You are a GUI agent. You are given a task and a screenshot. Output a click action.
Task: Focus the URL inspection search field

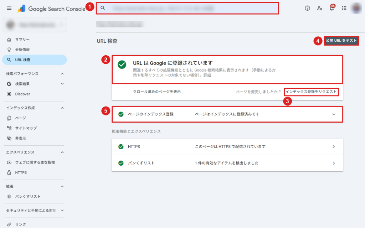pos(187,8)
